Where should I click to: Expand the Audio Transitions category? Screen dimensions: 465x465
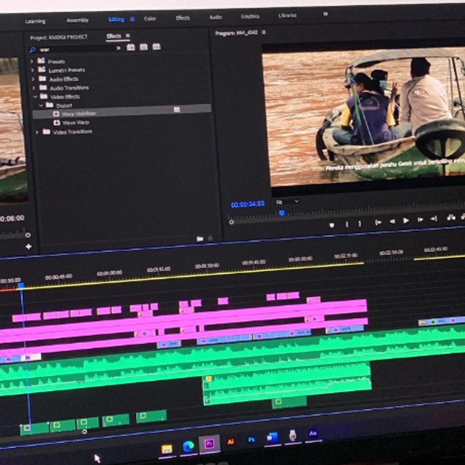click(x=33, y=88)
